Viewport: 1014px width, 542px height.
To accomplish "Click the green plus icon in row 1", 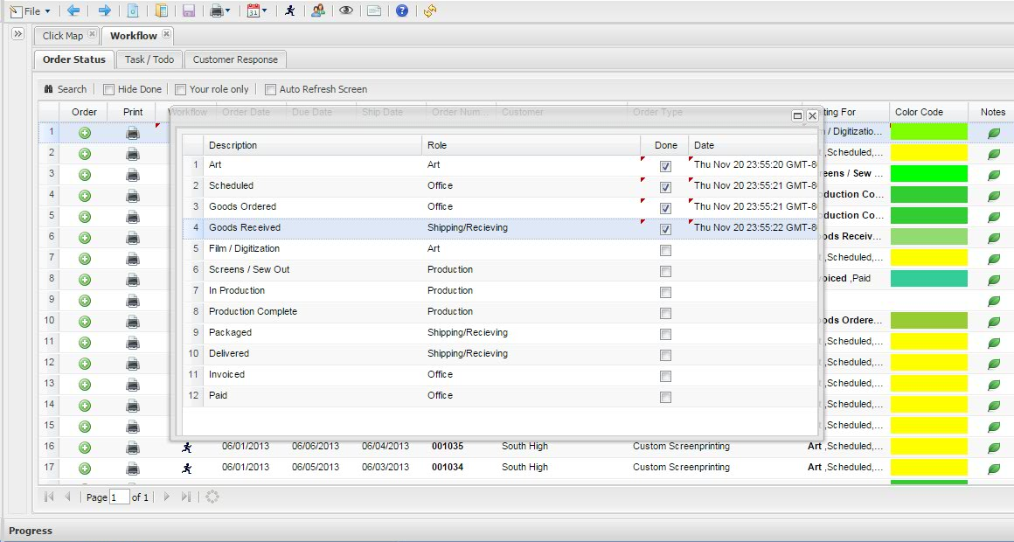I will [85, 133].
